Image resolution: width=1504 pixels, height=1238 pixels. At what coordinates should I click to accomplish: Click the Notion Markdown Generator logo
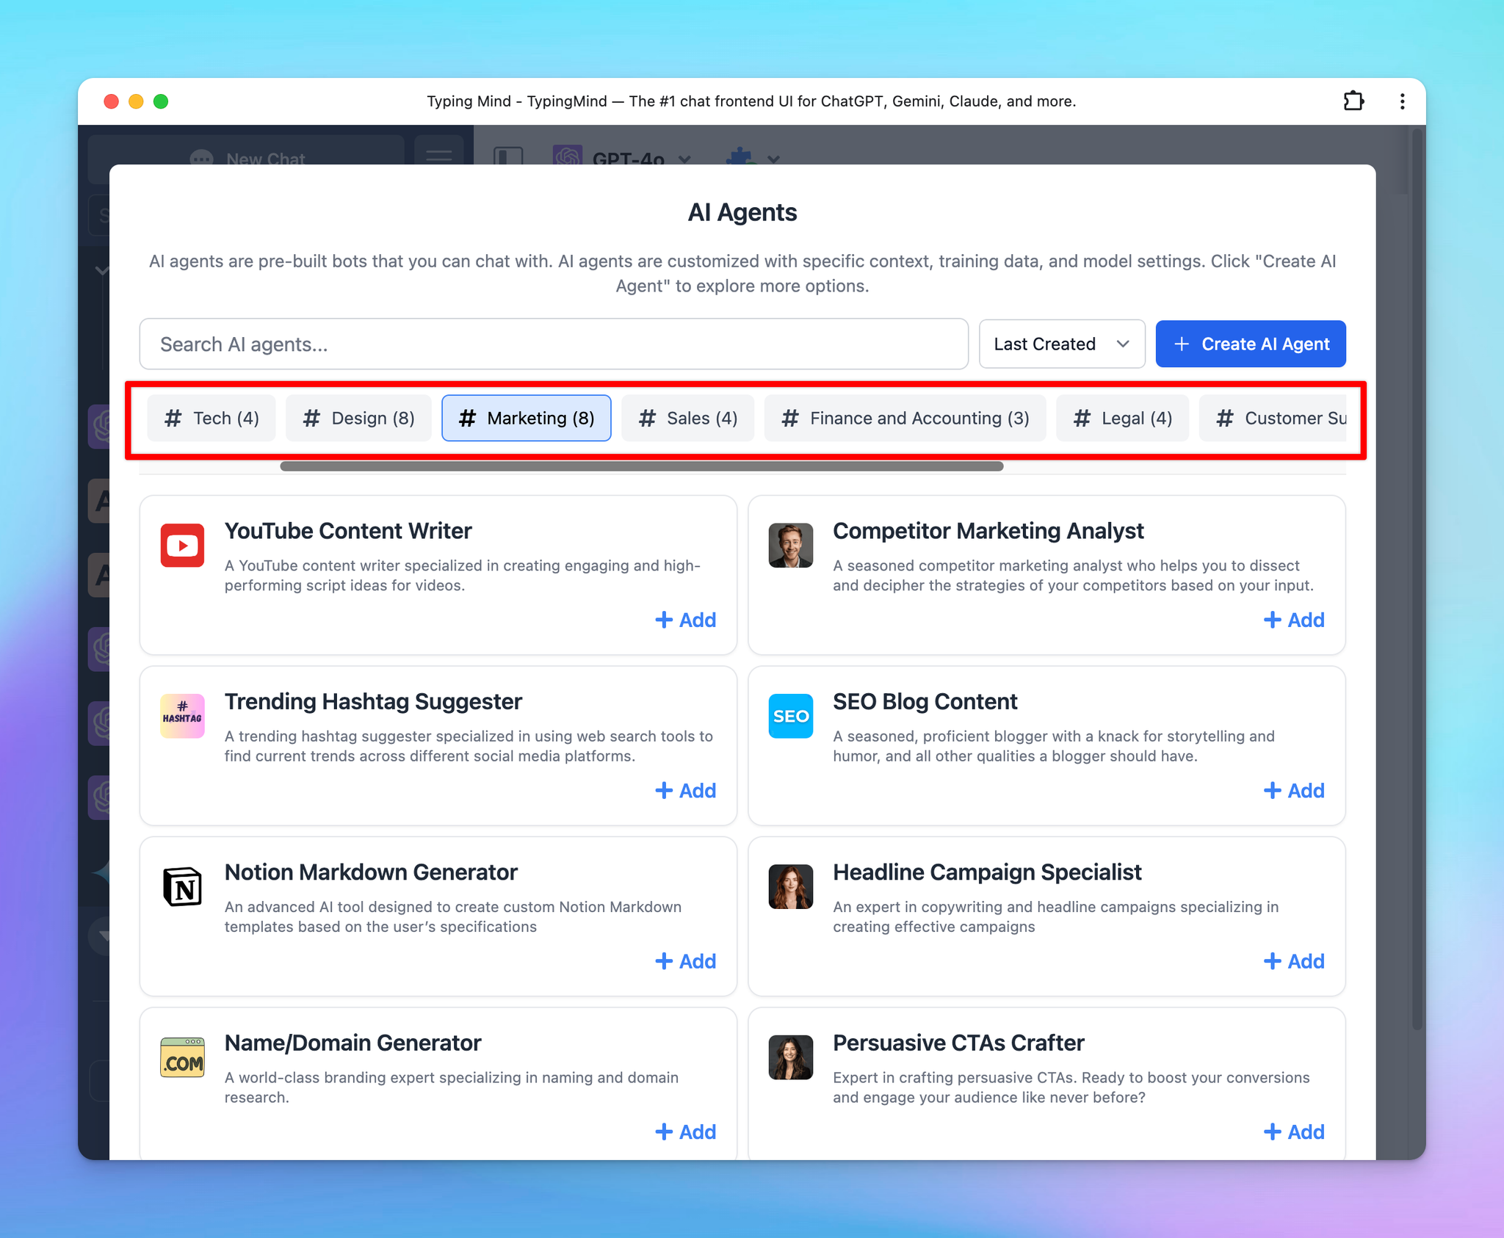[182, 886]
